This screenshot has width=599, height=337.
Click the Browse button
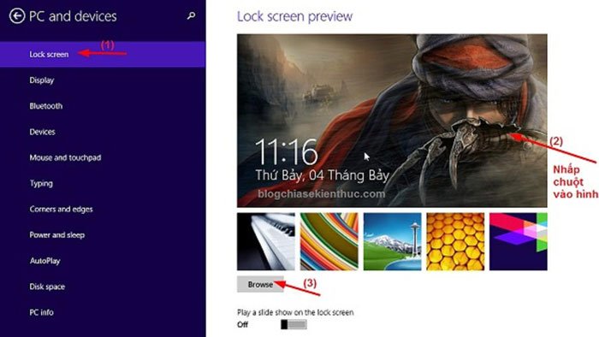click(260, 284)
